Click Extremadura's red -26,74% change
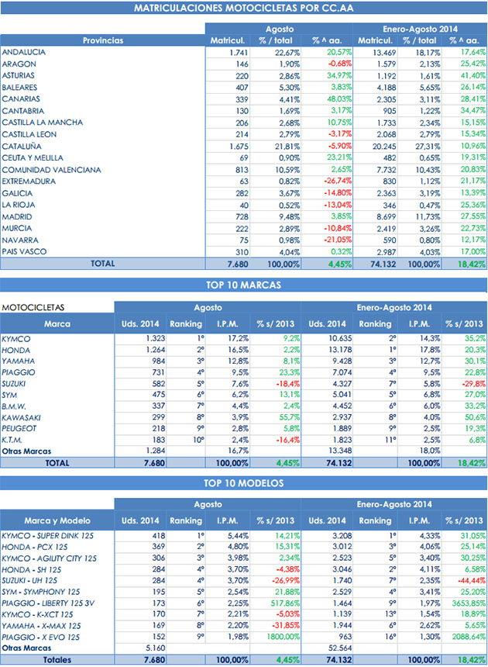 click(x=338, y=181)
